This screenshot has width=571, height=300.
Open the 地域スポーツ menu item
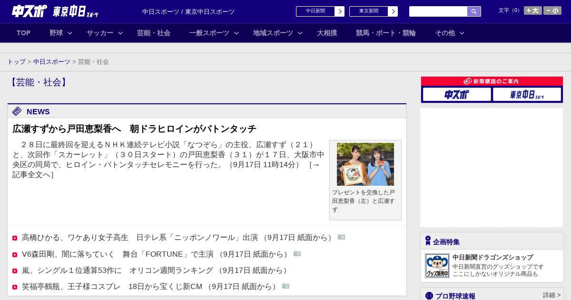click(x=273, y=33)
